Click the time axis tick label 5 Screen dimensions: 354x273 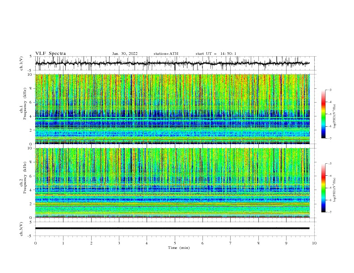click(x=175, y=243)
